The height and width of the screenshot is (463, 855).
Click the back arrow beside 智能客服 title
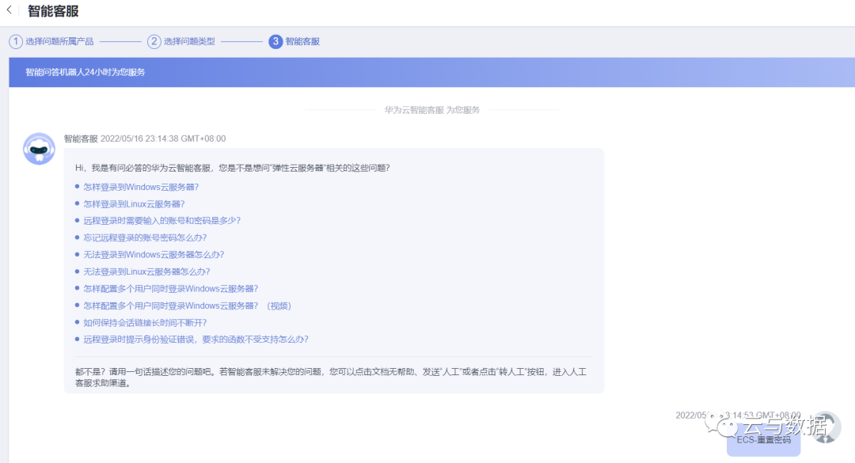[9, 10]
